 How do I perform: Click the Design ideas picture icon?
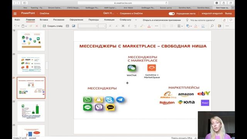point(74,26)
